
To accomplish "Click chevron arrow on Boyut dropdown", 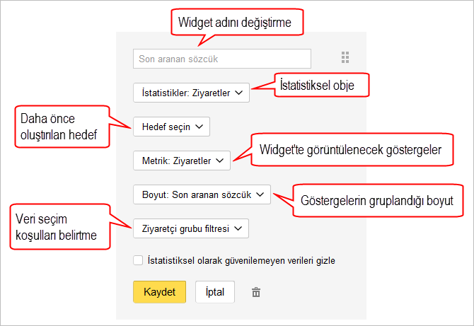I will pos(260,194).
